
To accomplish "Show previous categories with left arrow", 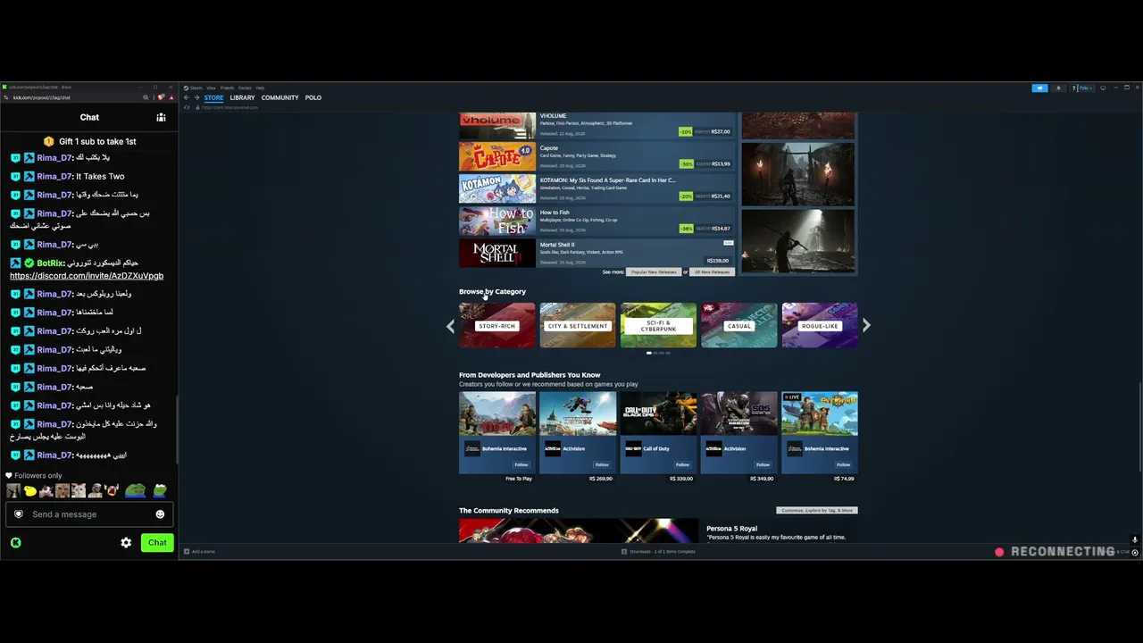I will (451, 326).
